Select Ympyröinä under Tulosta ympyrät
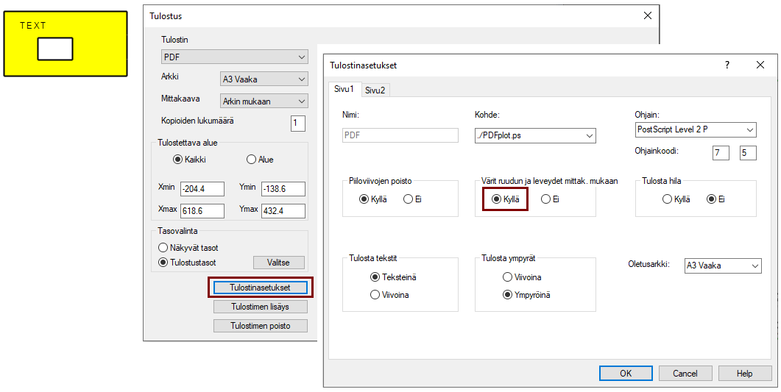 507,295
